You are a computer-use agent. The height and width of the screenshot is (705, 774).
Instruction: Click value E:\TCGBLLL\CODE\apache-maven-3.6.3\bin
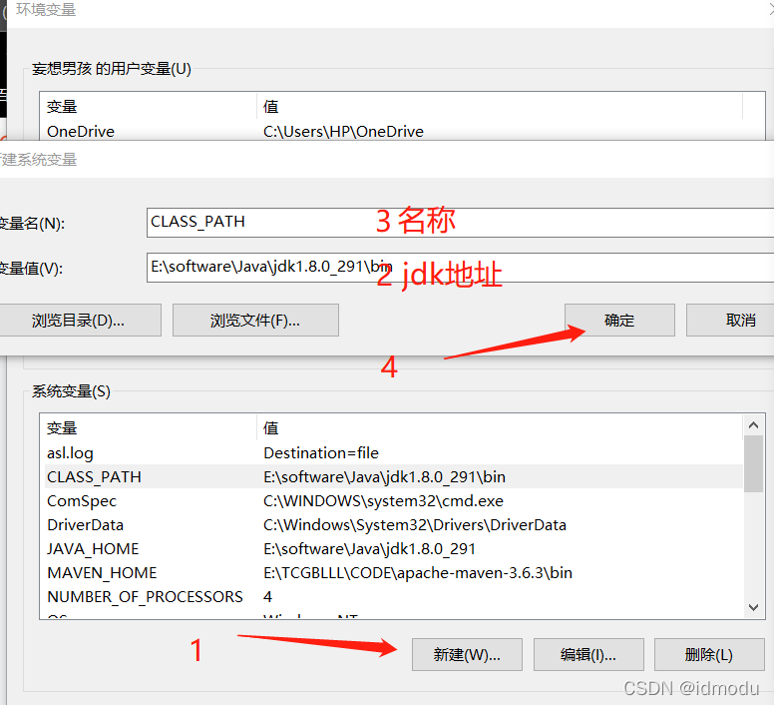tap(418, 572)
